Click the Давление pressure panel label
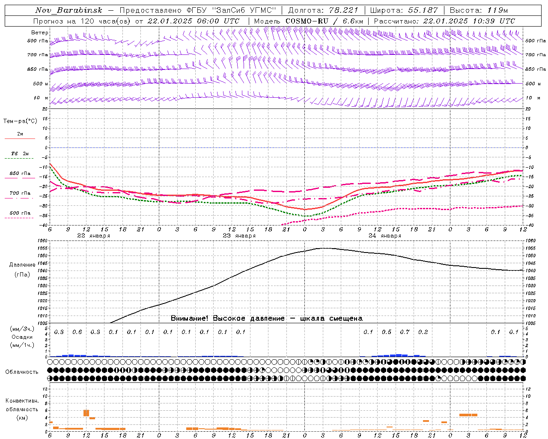 point(22,265)
